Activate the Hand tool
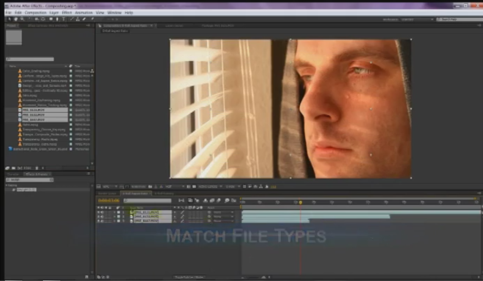 16,19
